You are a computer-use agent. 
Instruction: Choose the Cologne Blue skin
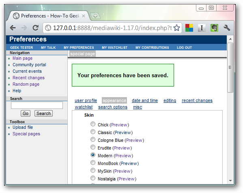point(93,139)
